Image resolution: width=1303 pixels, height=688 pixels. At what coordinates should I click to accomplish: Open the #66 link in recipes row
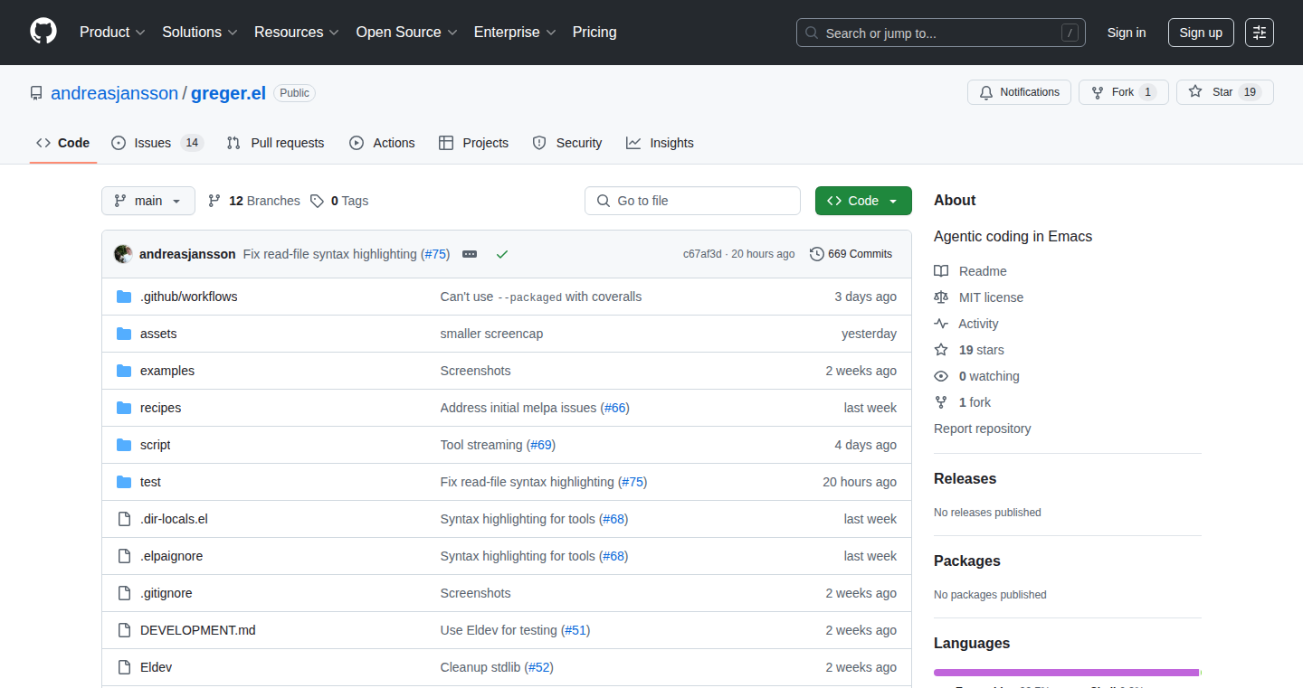(615, 408)
